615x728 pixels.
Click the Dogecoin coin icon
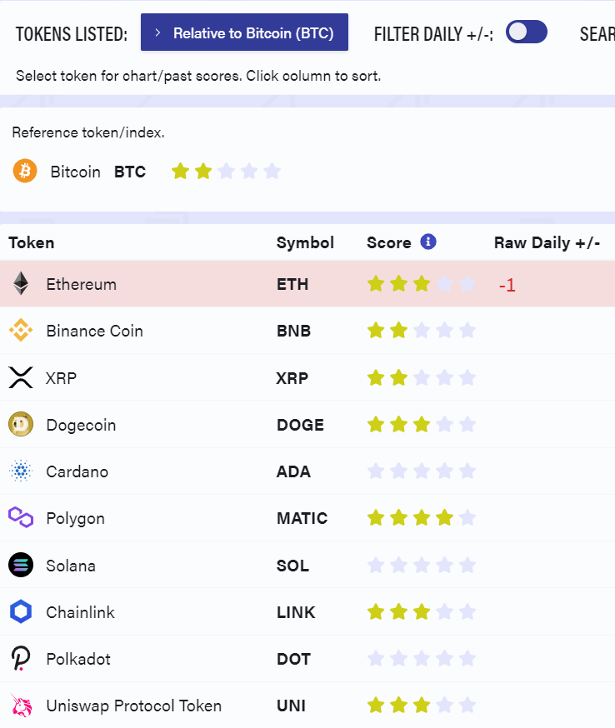21,424
